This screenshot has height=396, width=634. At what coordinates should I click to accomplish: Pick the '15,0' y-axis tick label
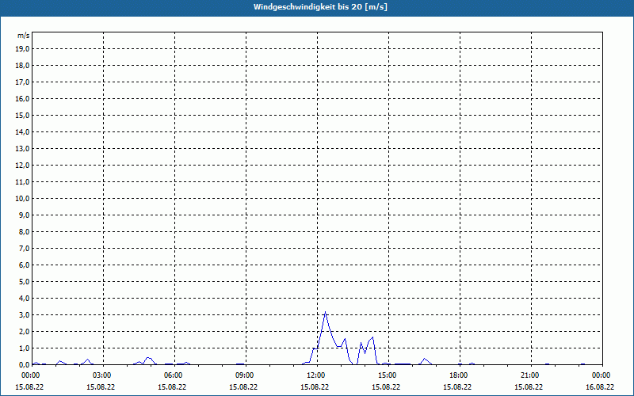click(x=22, y=115)
